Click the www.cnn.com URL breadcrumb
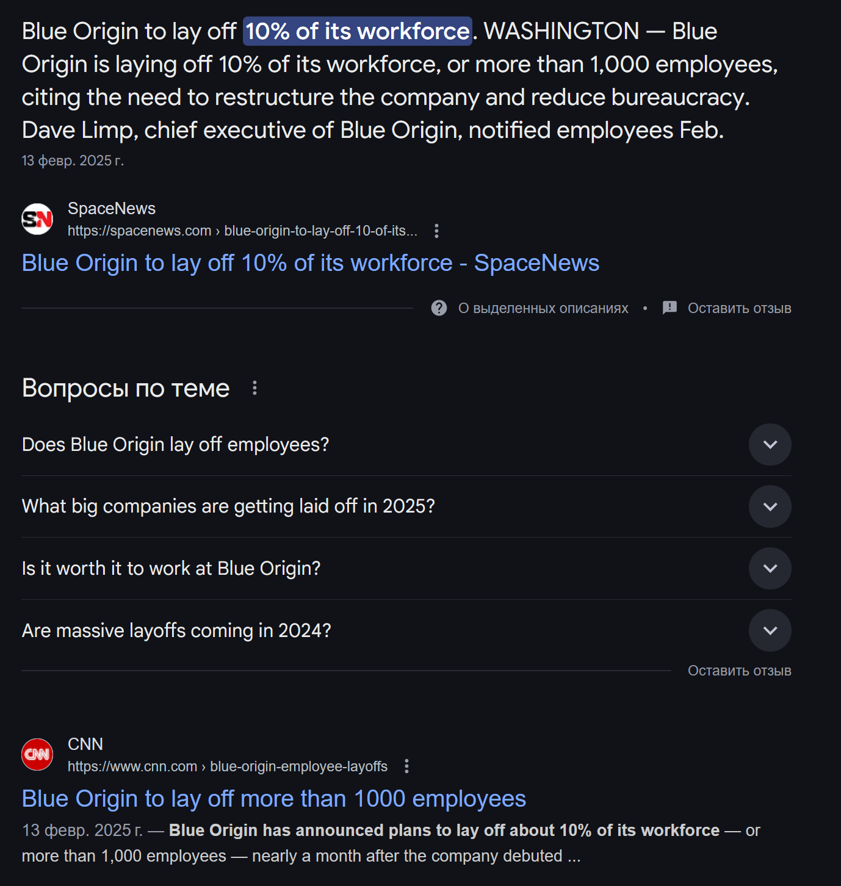The width and height of the screenshot is (841, 886). (x=227, y=766)
